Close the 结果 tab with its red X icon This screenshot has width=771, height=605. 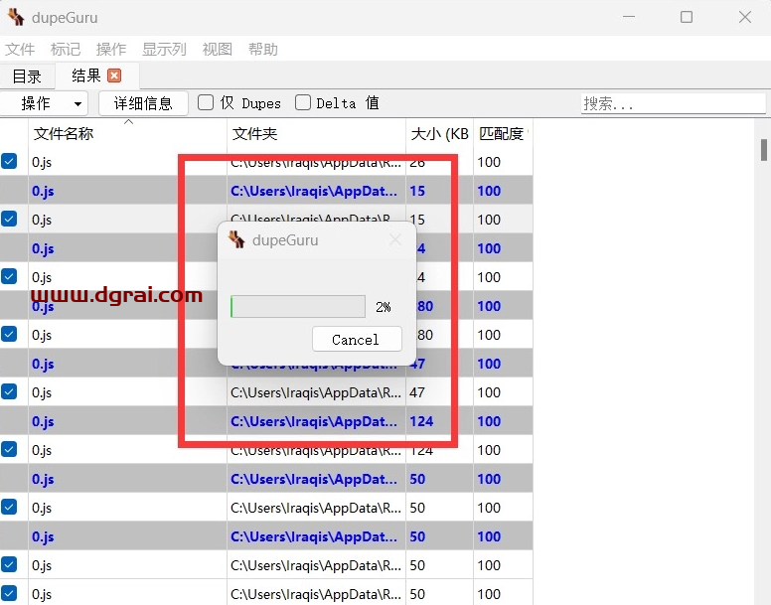(x=114, y=76)
